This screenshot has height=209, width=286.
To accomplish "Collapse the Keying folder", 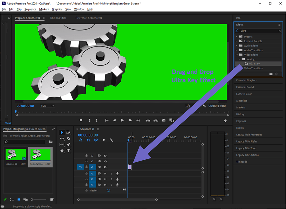I will pos(239,59).
